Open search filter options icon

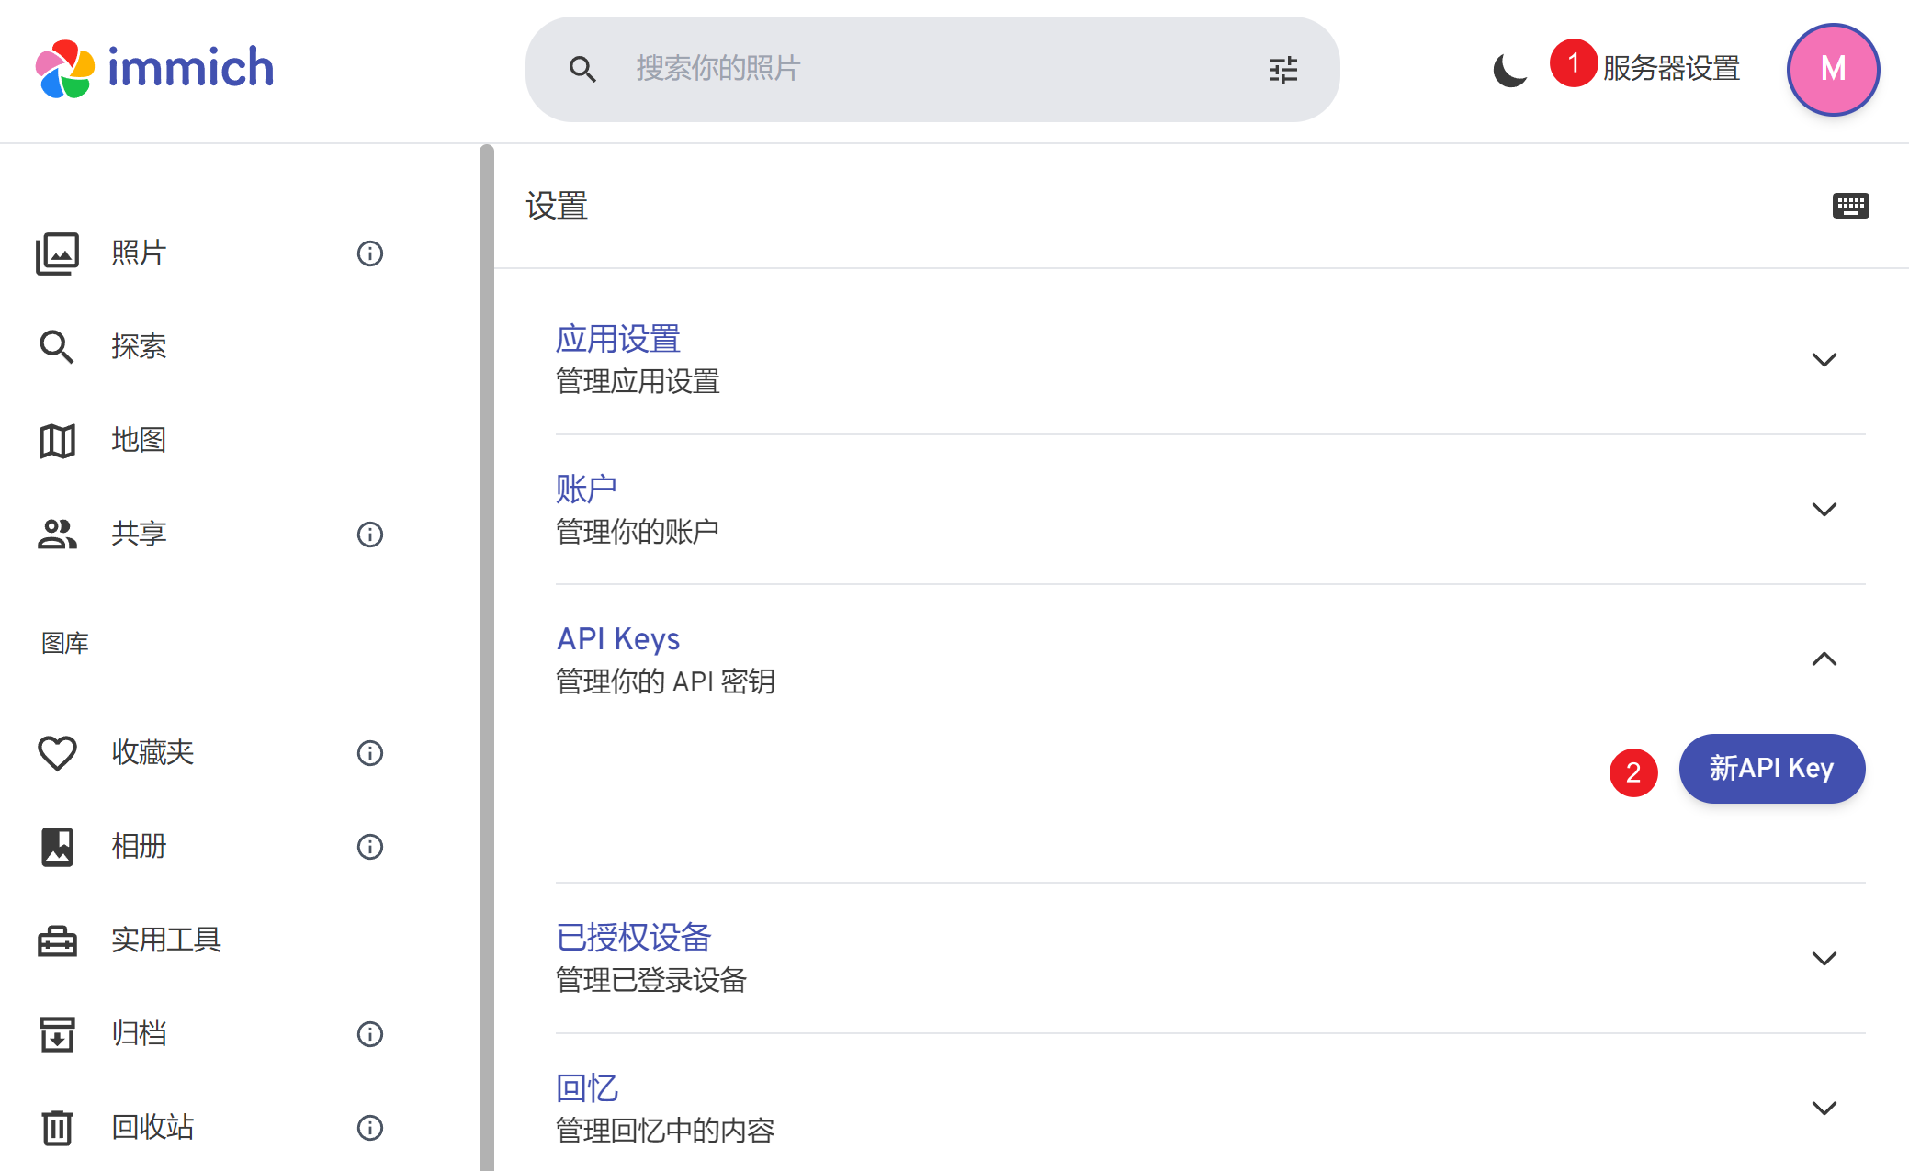(x=1283, y=69)
